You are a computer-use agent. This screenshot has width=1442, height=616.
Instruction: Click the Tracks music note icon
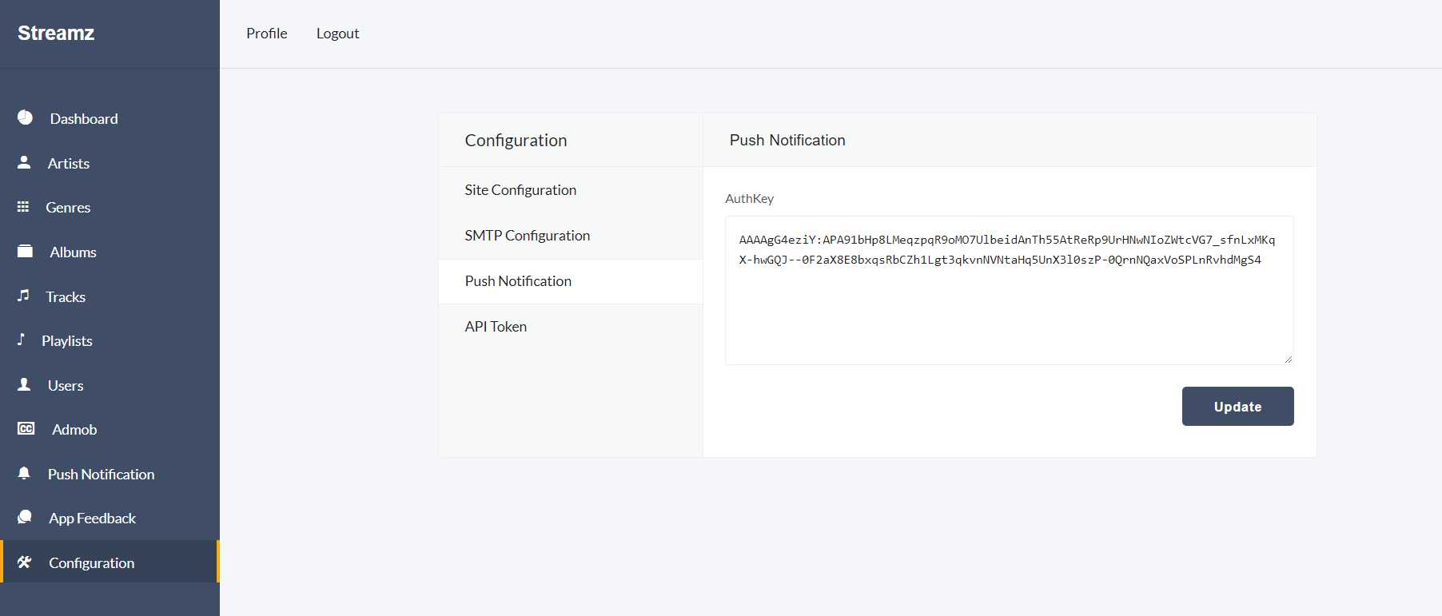[x=23, y=296]
